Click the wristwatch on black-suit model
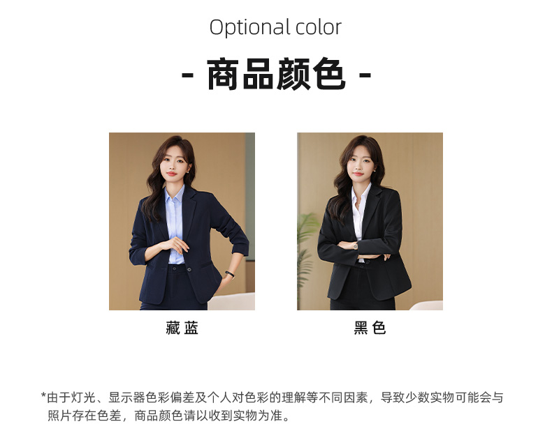Screen dimensions: 552x447 (356, 246)
